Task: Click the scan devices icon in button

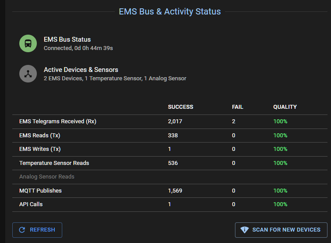Action: coord(245,230)
